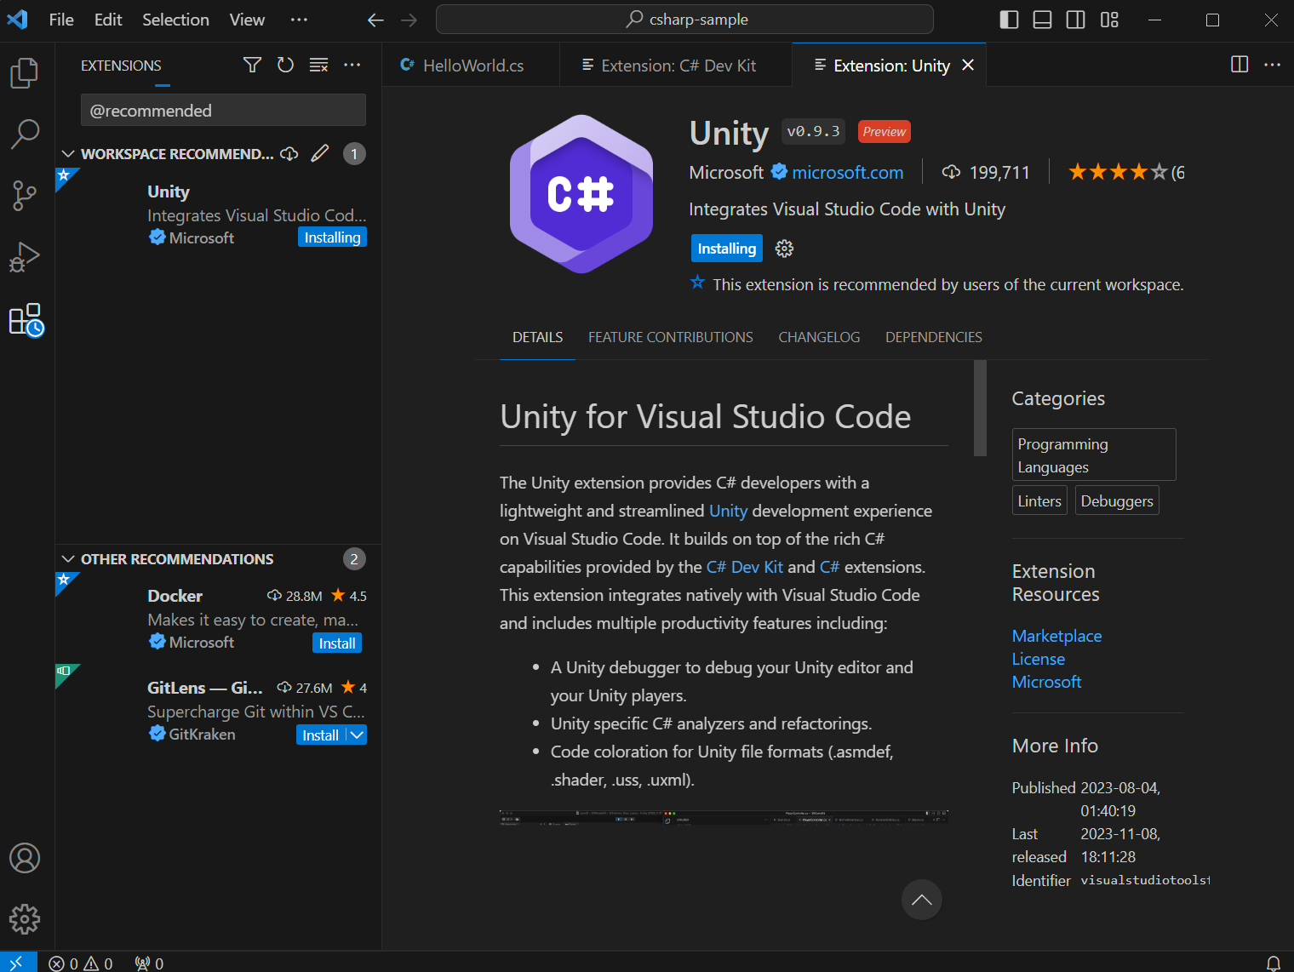Viewport: 1294px width, 972px height.
Task: Refresh the extensions list
Action: tap(285, 65)
